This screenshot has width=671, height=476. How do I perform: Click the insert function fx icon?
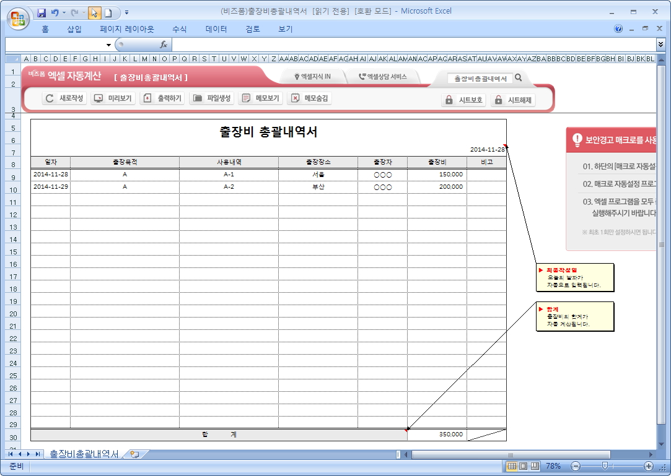164,45
